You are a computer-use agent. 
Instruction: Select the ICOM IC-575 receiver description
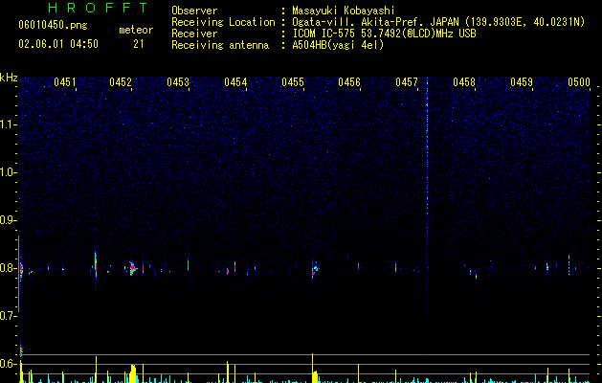384,34
